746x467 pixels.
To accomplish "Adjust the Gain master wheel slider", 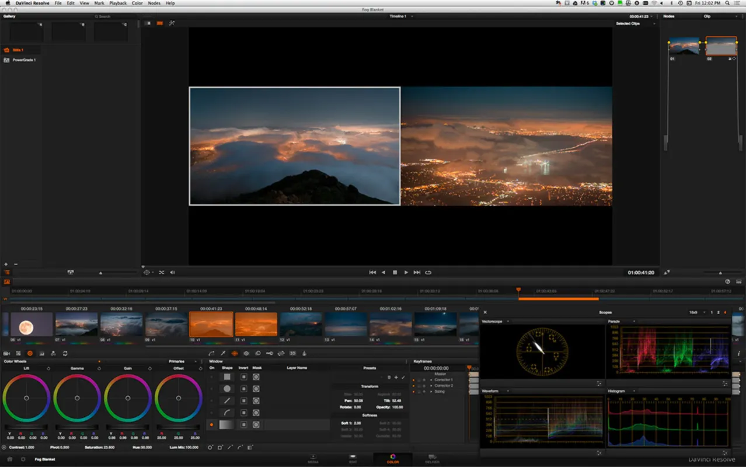I will point(127,427).
